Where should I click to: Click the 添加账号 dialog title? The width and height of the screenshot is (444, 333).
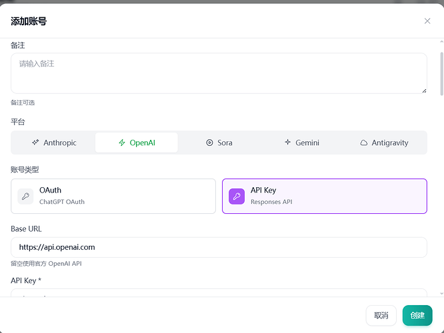29,21
